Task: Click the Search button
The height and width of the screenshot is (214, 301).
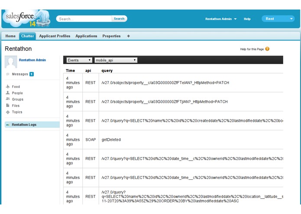Action: click(x=119, y=19)
